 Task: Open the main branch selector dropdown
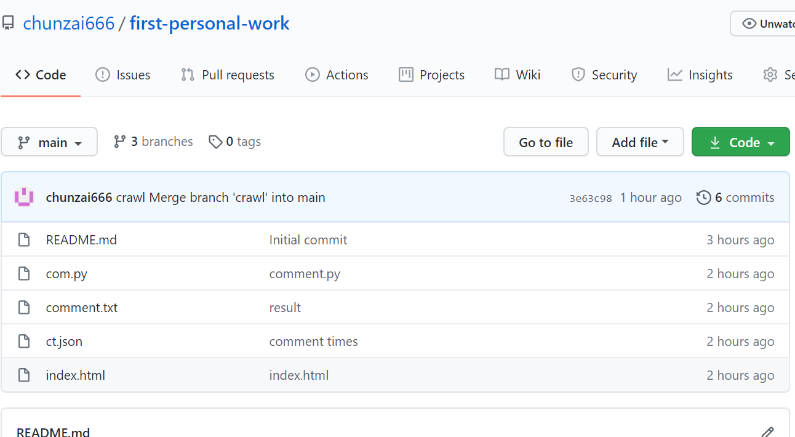coord(49,142)
